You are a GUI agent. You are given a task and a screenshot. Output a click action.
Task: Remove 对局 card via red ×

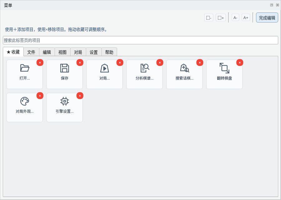coord(120,62)
